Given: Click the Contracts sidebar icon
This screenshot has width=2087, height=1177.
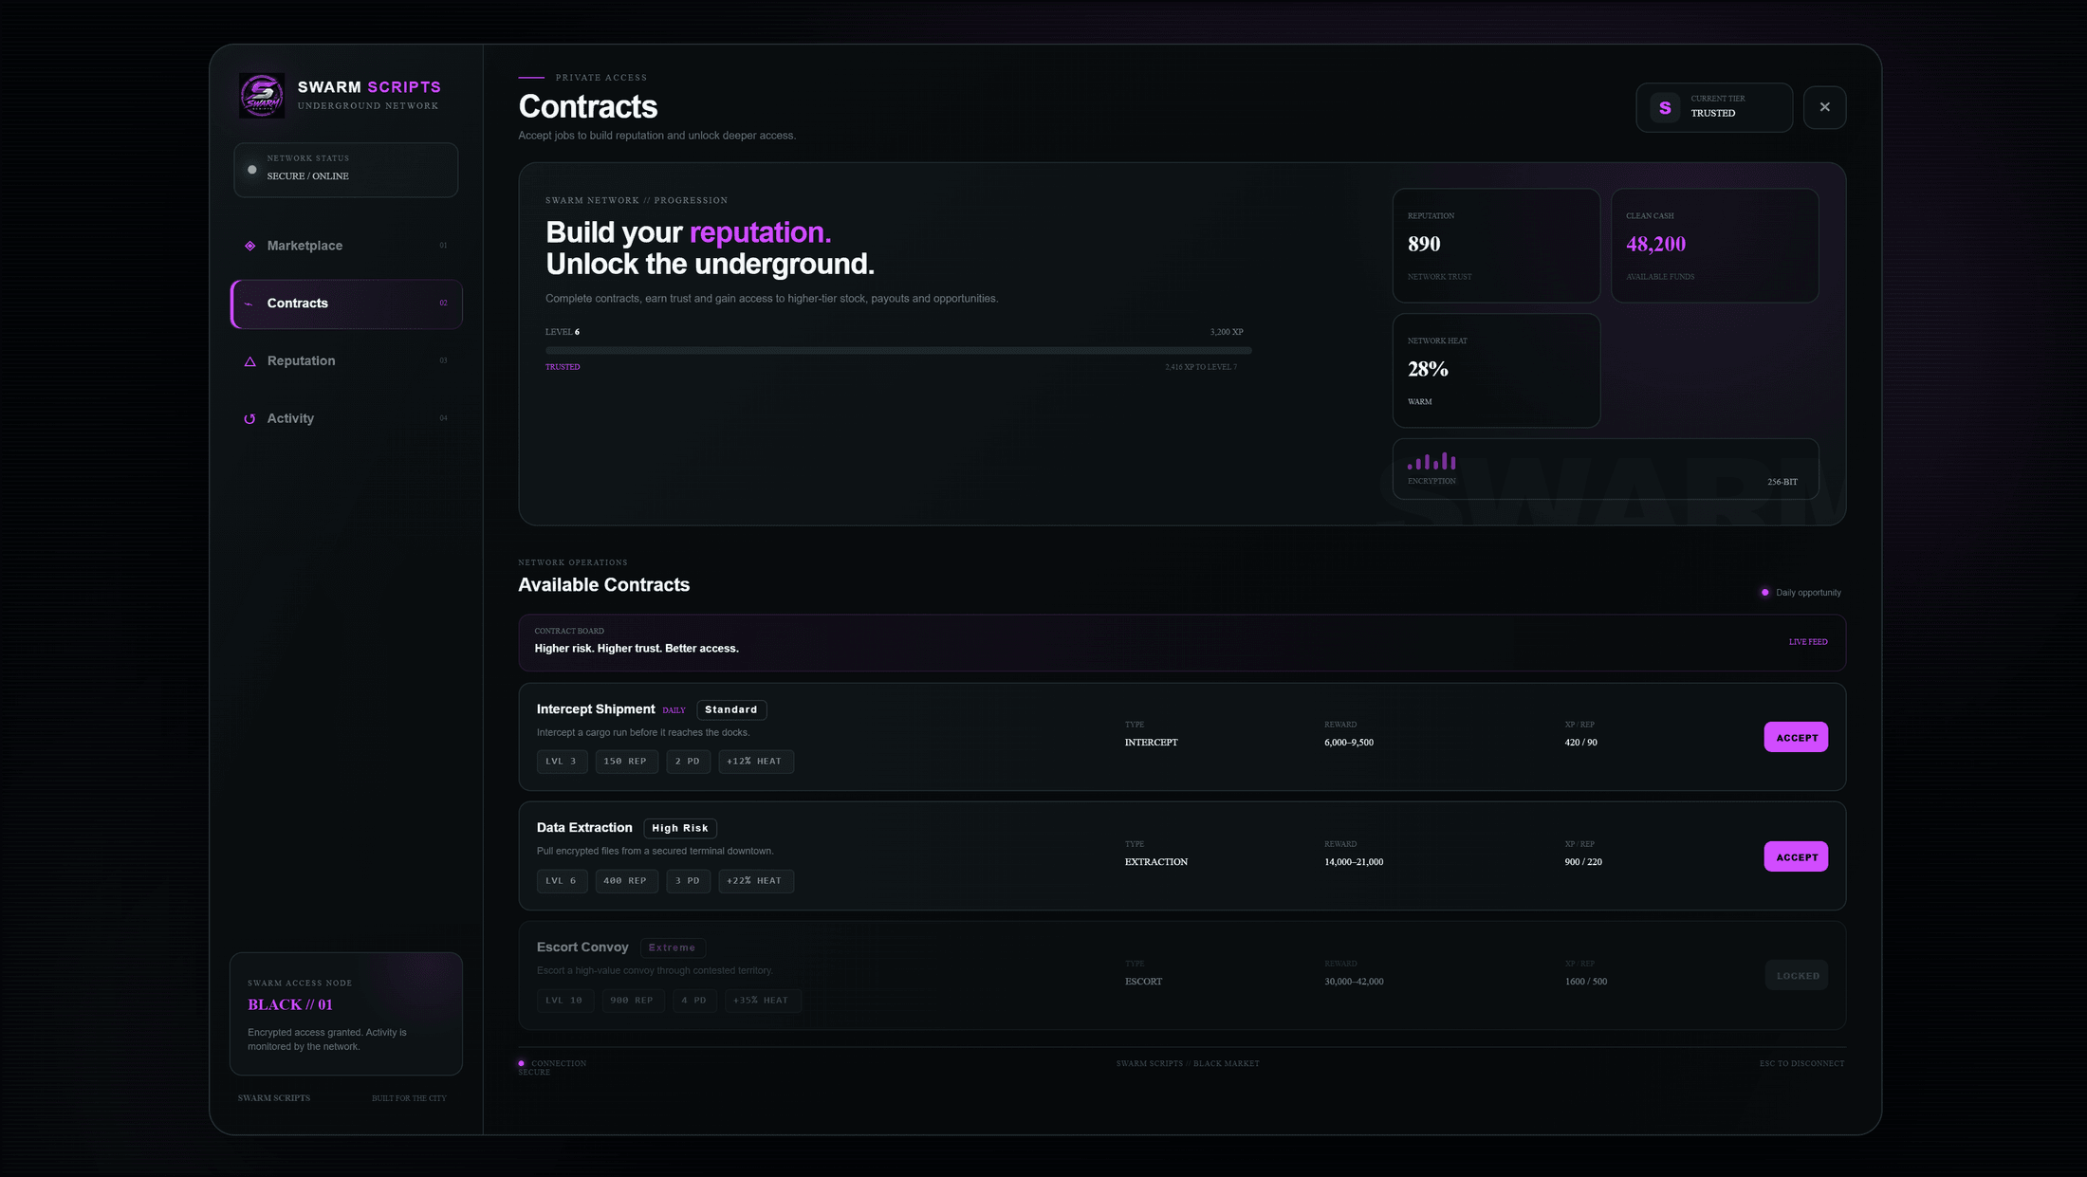Looking at the screenshot, I should (249, 303).
